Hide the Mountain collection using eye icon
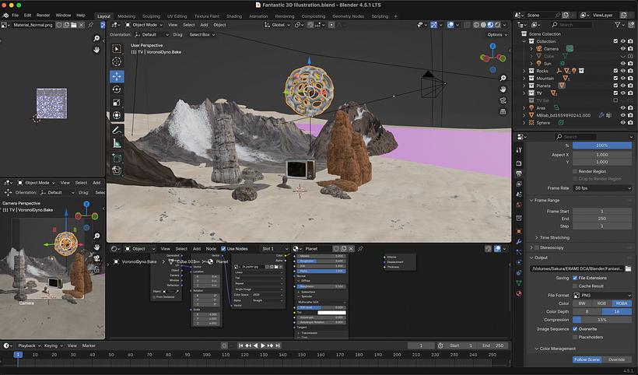 pyautogui.click(x=622, y=79)
